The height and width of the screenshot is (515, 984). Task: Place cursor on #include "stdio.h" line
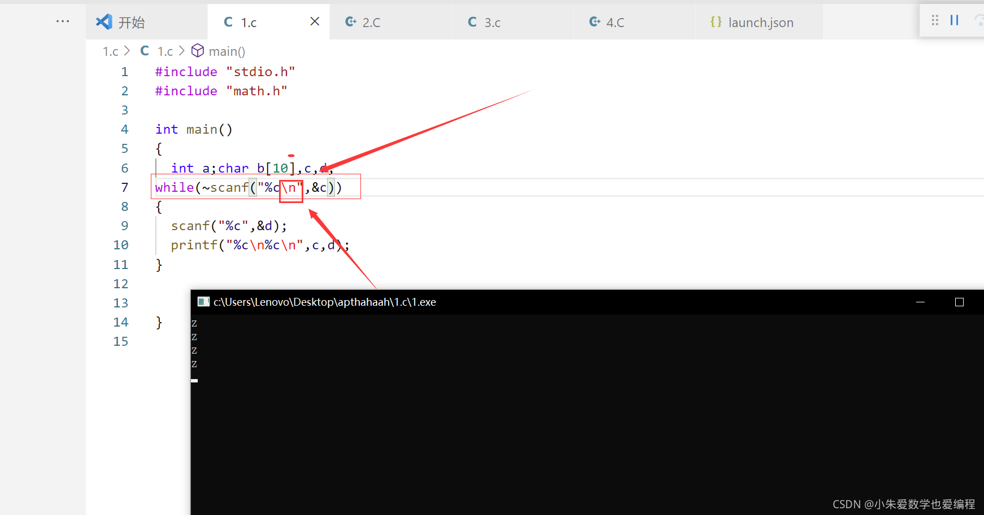click(225, 72)
